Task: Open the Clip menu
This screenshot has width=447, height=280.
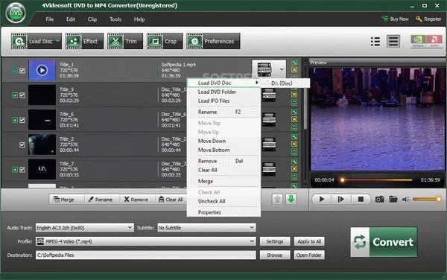Action: click(x=92, y=19)
